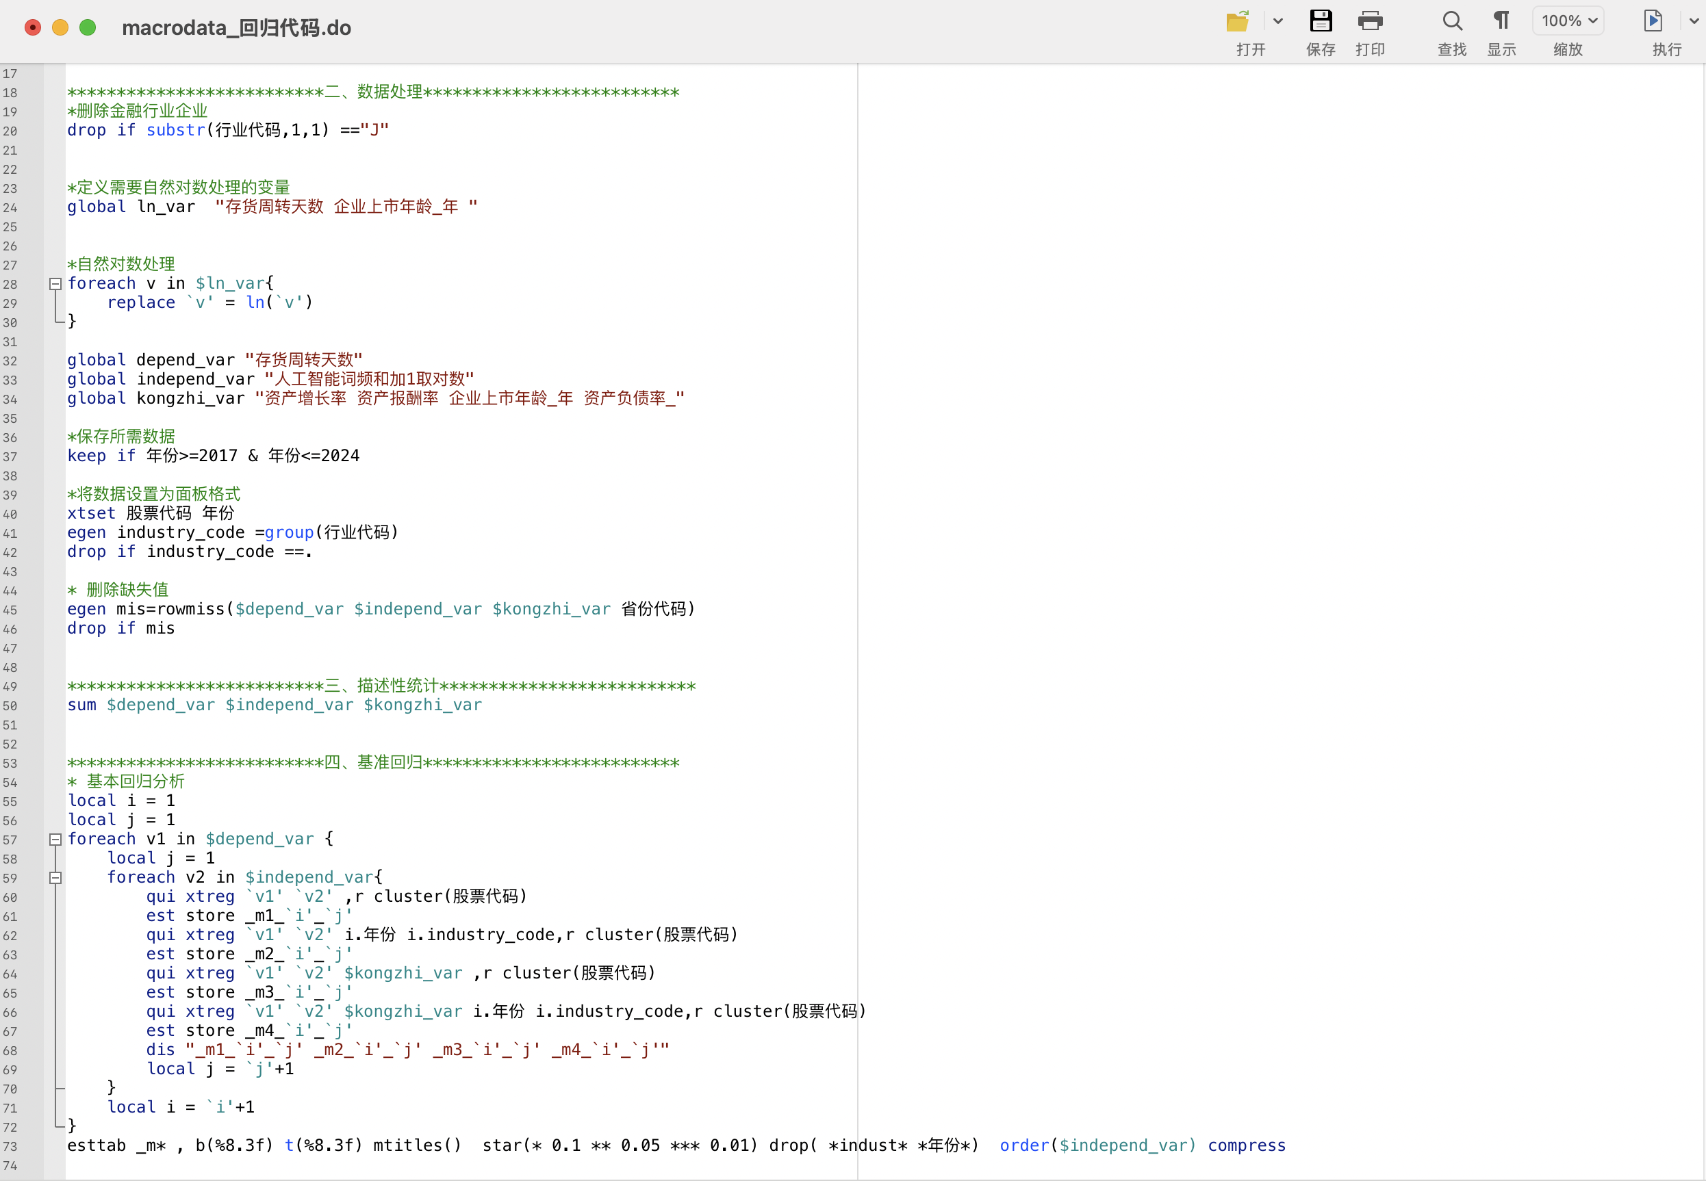Zoom window with green button
The height and width of the screenshot is (1181, 1706).
(x=88, y=27)
